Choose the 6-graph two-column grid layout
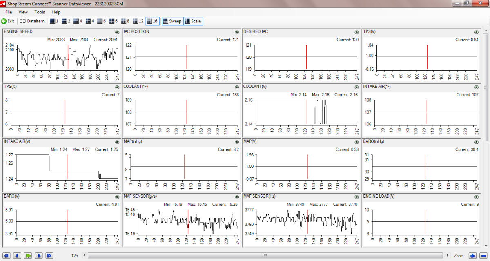 [x=114, y=21]
